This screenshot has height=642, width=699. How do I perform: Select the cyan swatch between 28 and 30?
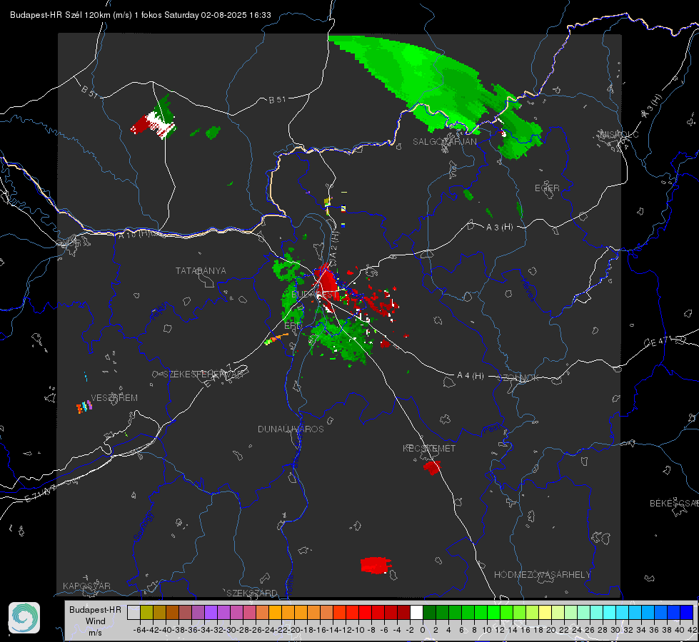tap(610, 612)
